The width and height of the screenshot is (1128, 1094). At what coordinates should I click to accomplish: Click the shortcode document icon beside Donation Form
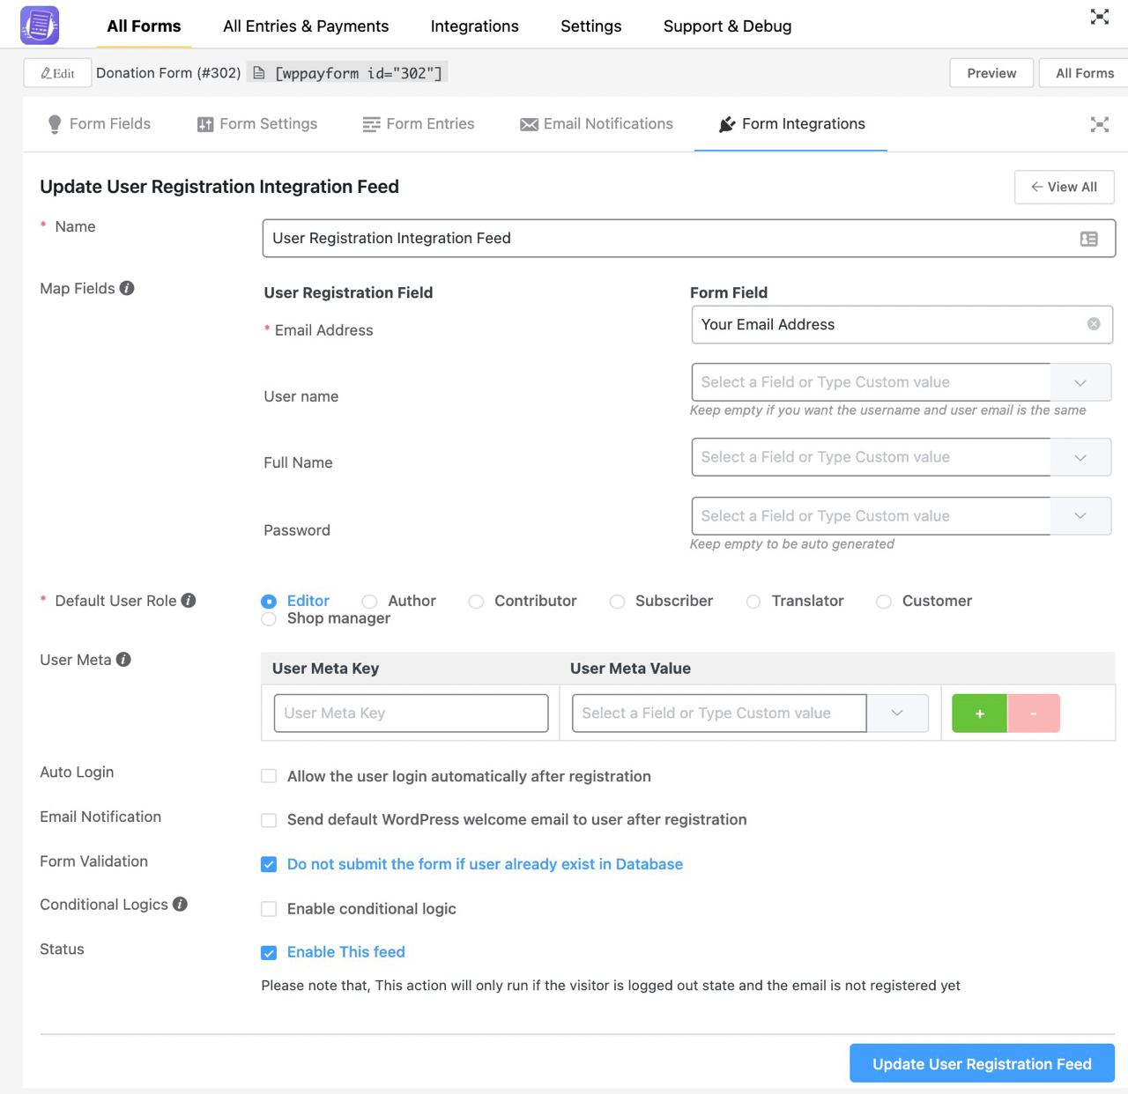coord(259,73)
